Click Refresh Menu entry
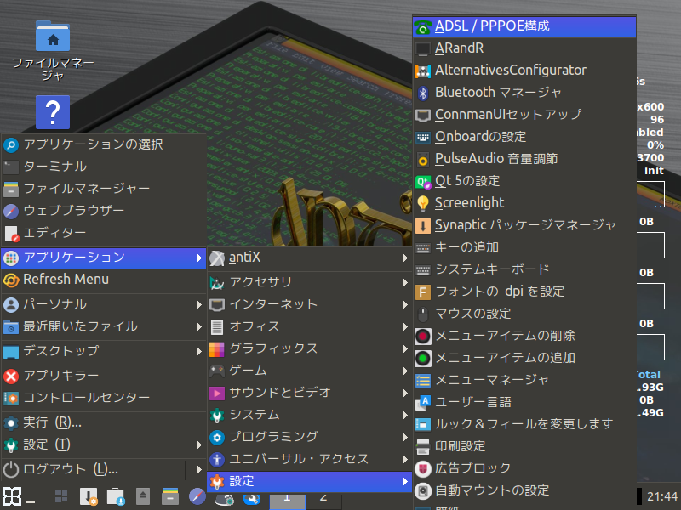 104,280
